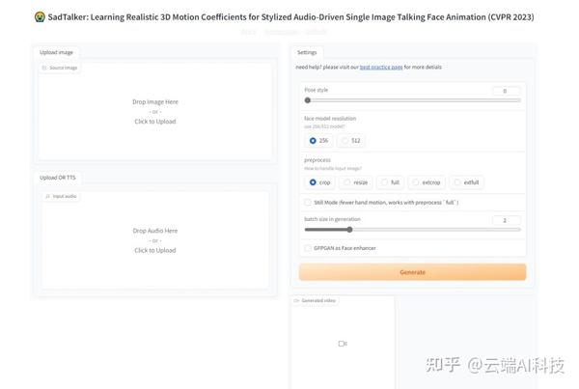
Task: Select the 512 face model resolution
Action: pyautogui.click(x=345, y=140)
